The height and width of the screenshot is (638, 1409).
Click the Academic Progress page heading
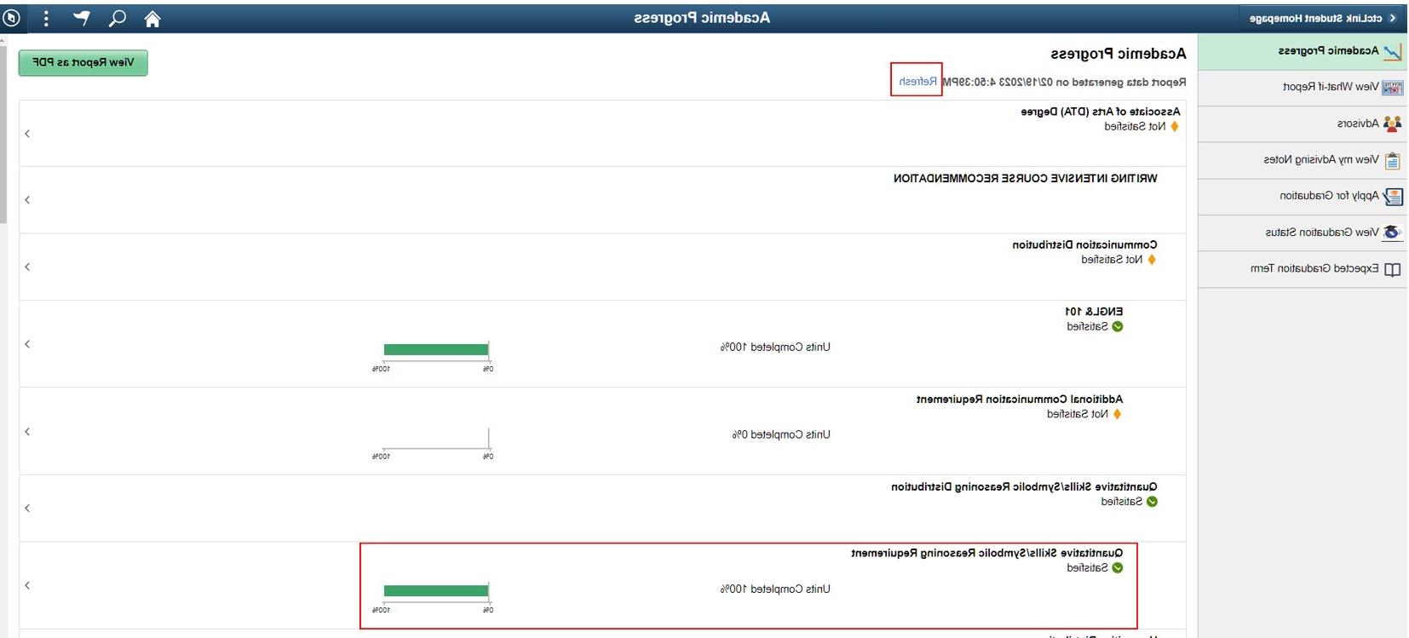pos(1118,54)
